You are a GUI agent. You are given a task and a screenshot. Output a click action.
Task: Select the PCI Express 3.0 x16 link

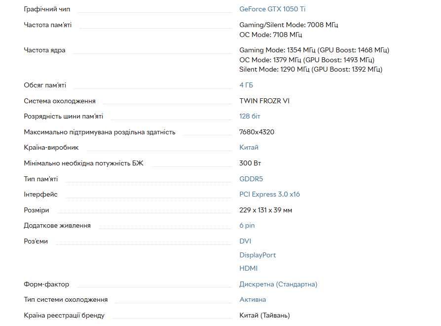269,194
